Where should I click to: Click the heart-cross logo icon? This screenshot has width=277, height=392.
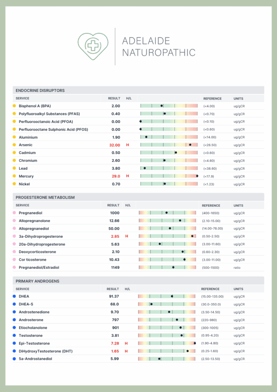click(x=93, y=46)
